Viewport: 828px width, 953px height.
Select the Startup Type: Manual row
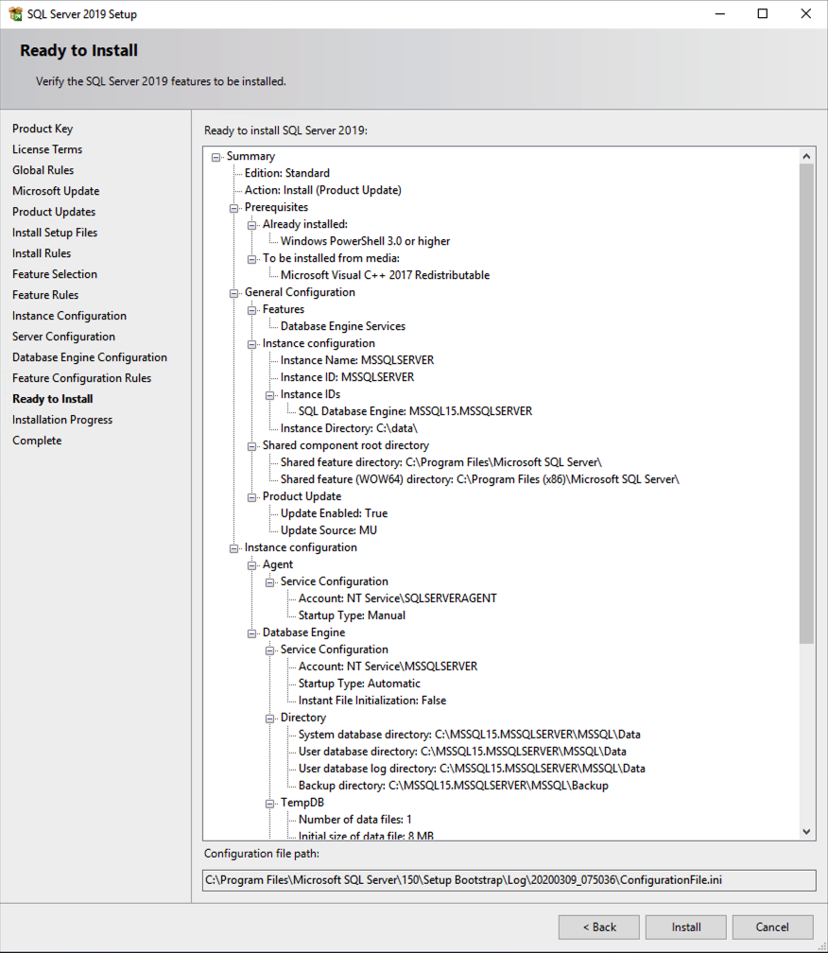352,615
